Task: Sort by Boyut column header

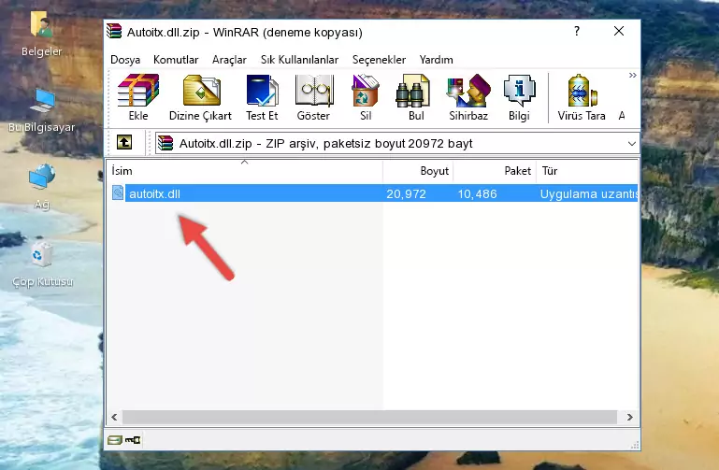Action: (418, 171)
